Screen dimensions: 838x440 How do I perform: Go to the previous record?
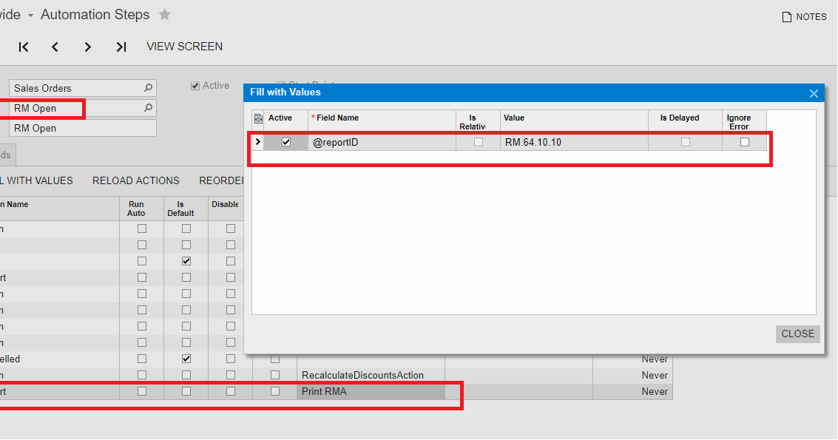(55, 47)
